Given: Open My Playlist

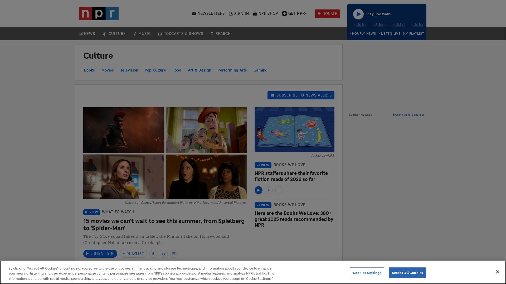Looking at the screenshot, I should tap(413, 34).
